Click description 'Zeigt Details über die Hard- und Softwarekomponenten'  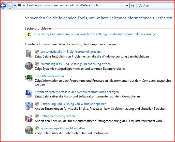(88, 96)
